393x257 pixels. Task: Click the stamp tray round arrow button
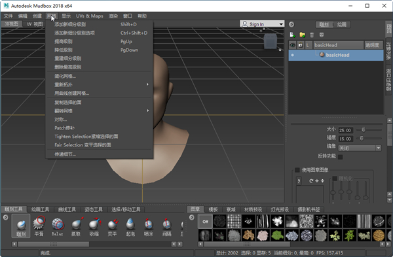pos(192,218)
